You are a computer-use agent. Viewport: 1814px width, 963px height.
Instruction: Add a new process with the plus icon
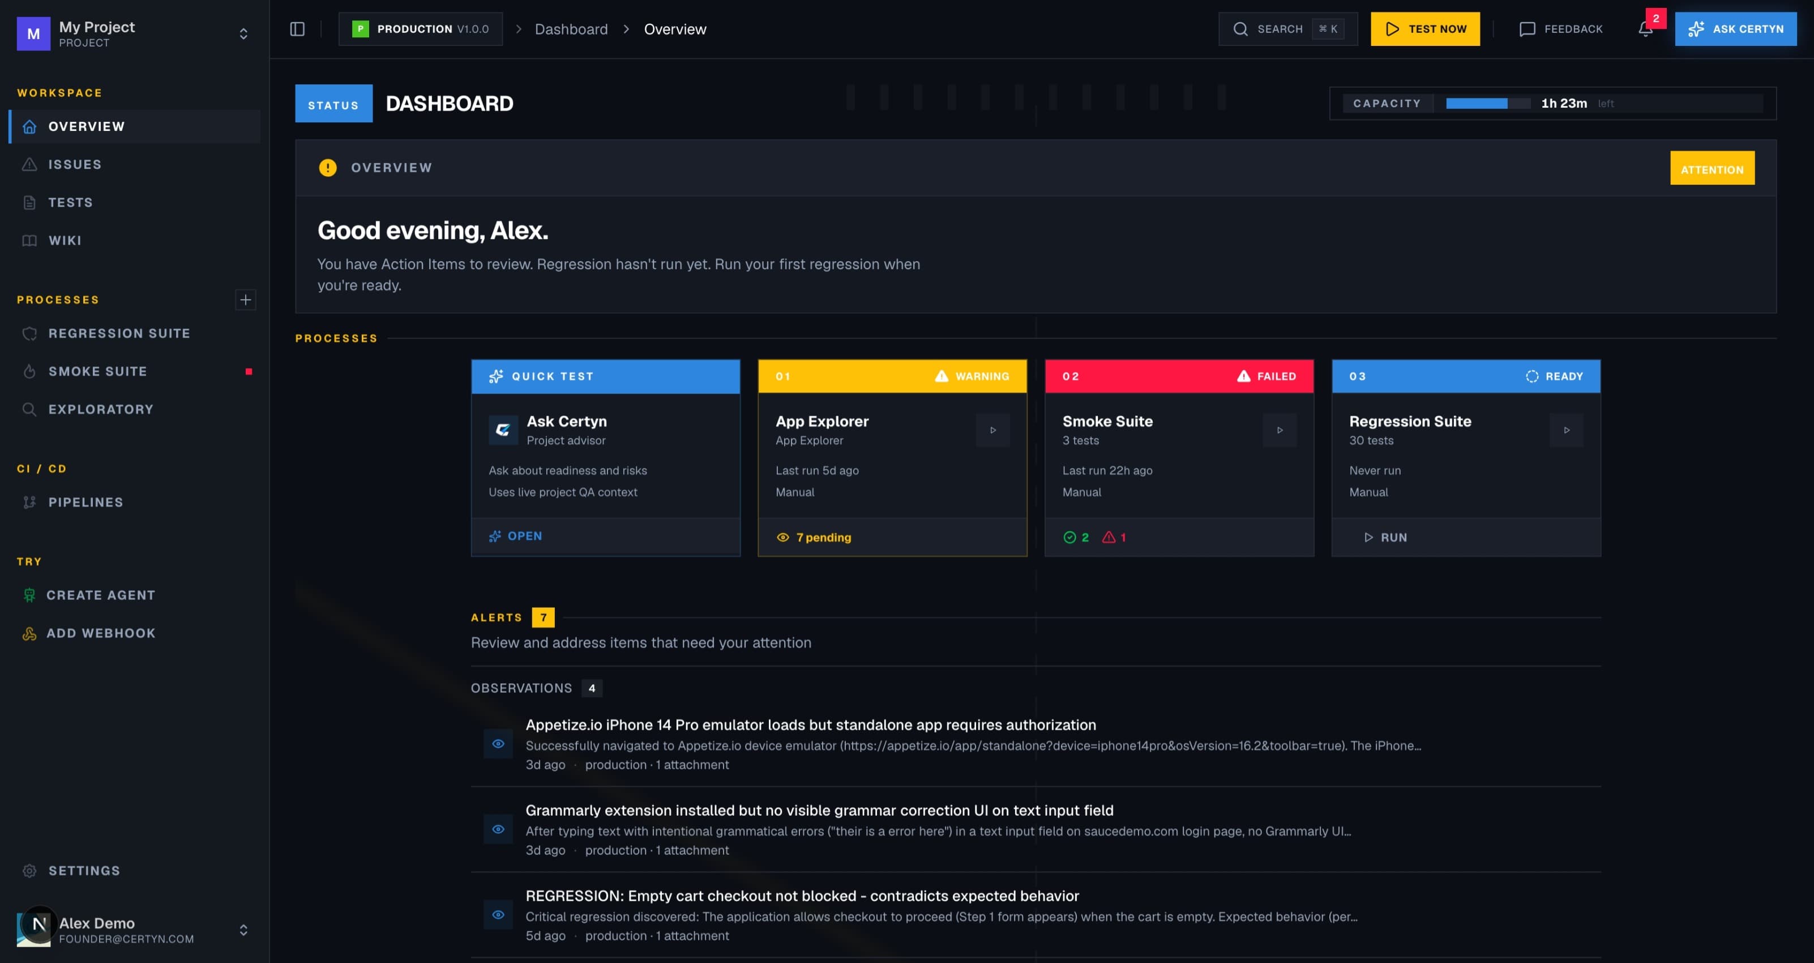click(245, 300)
